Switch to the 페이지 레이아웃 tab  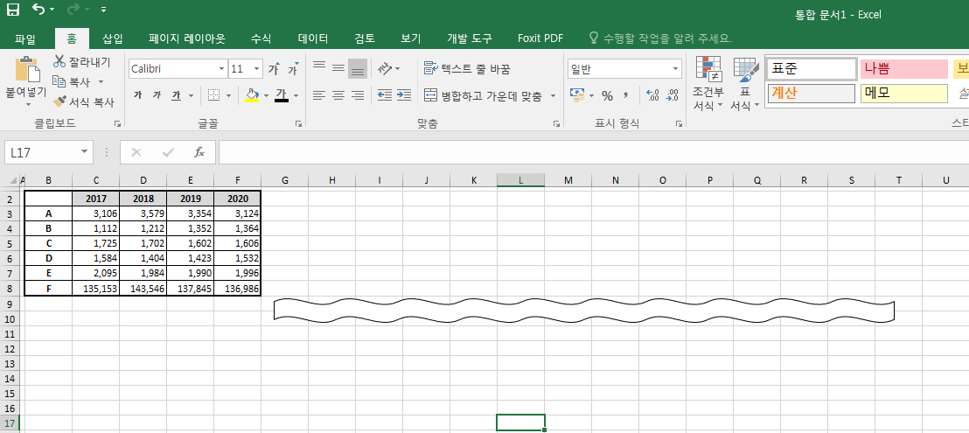(x=186, y=38)
